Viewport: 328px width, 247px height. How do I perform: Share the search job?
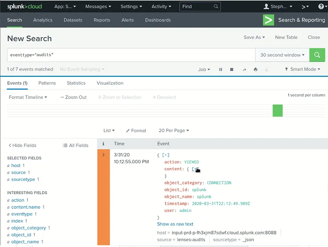[244, 69]
